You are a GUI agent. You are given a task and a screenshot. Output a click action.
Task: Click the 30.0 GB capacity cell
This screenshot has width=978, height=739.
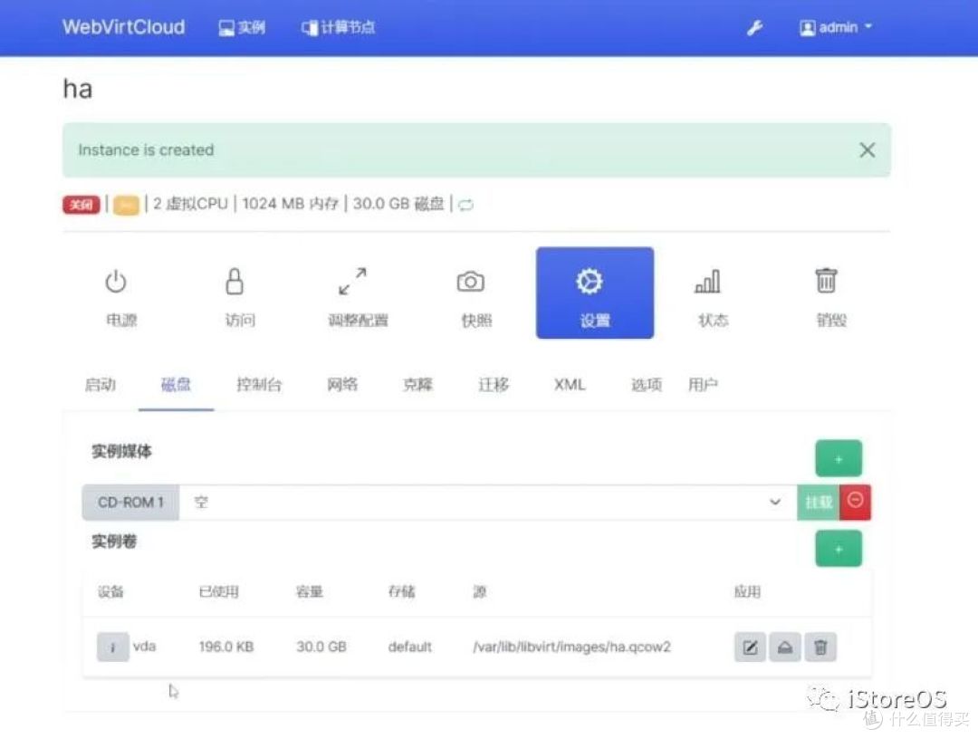[x=321, y=648]
